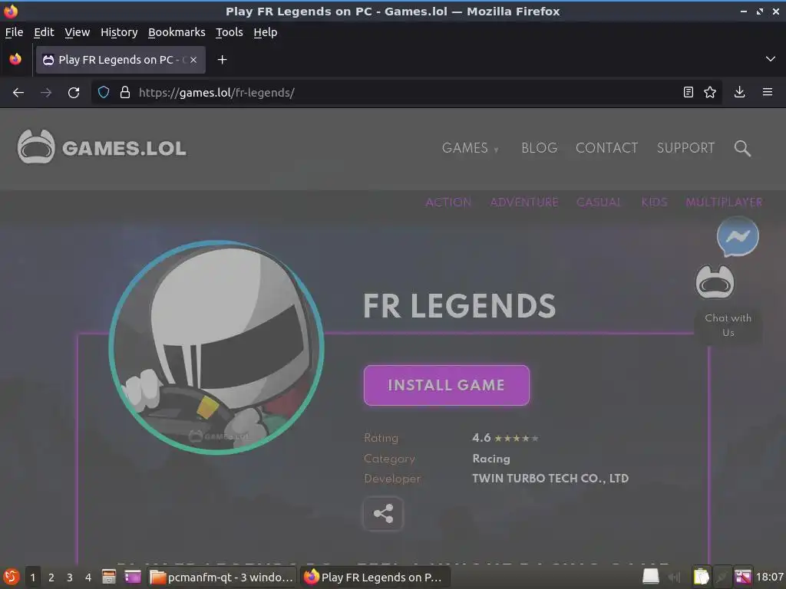786x589 pixels.
Task: Click the FR LEGENDS heading
Action: [459, 306]
